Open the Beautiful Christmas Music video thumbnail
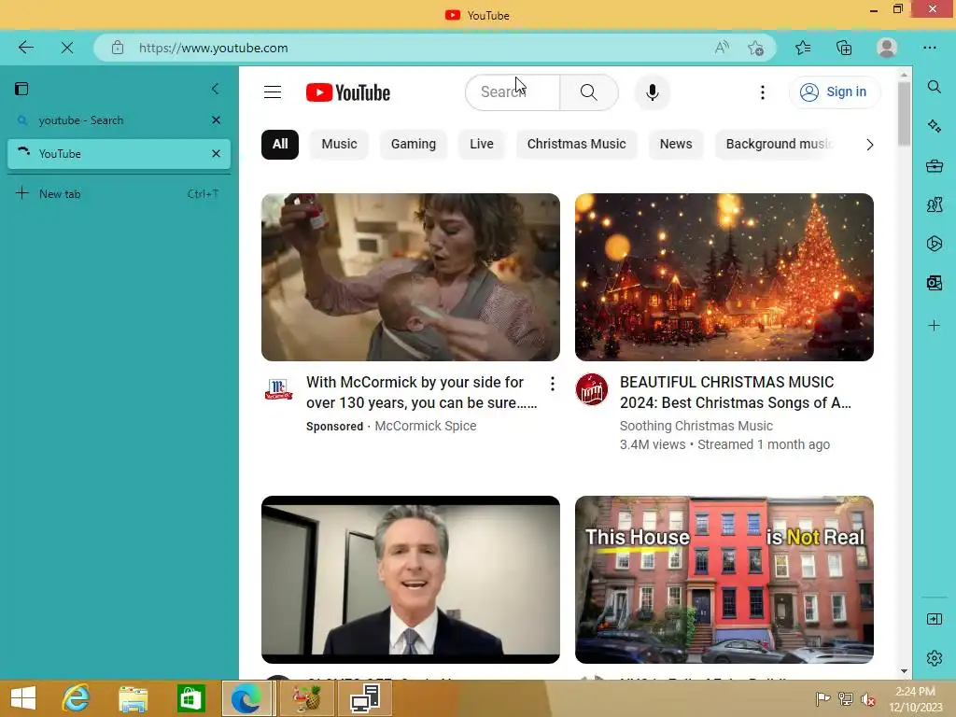The height and width of the screenshot is (717, 956). pos(724,276)
